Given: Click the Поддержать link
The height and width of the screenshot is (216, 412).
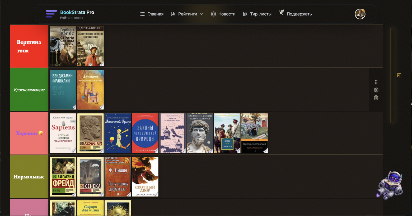Looking at the screenshot, I should point(295,13).
